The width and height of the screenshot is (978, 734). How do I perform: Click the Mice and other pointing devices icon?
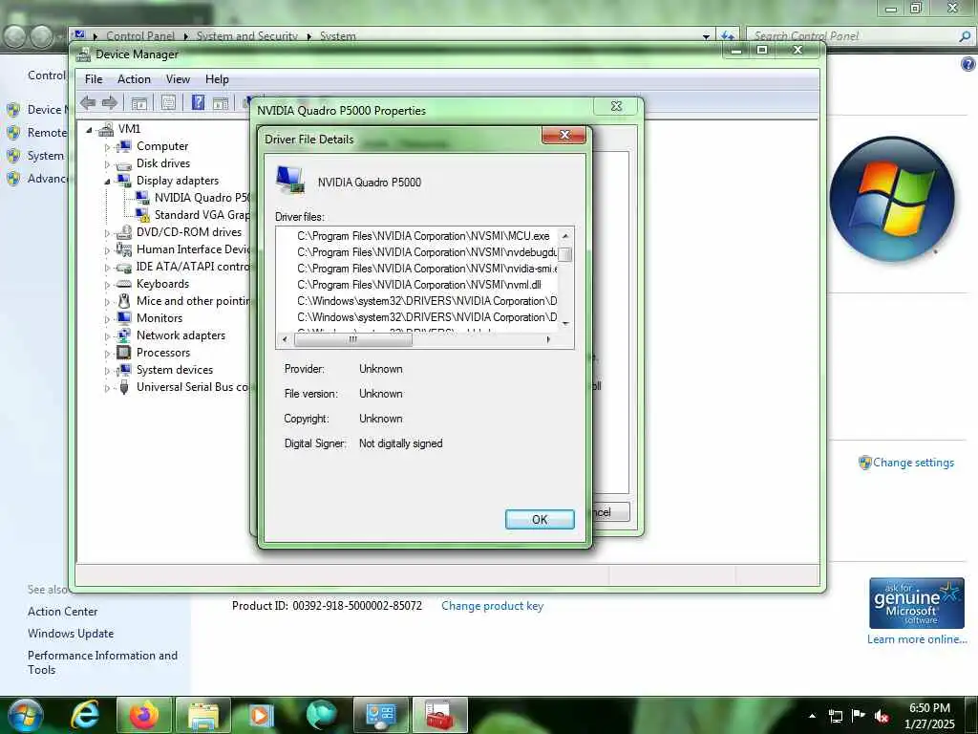coord(124,301)
